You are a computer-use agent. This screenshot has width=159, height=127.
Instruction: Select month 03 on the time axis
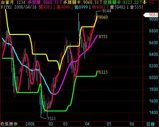point(66,124)
